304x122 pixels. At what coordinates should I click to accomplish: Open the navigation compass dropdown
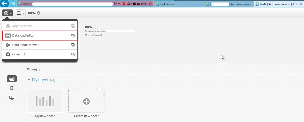(7, 13)
